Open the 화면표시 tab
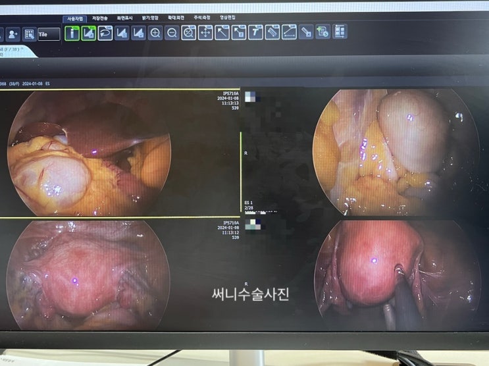The width and height of the screenshot is (489, 366). [125, 18]
